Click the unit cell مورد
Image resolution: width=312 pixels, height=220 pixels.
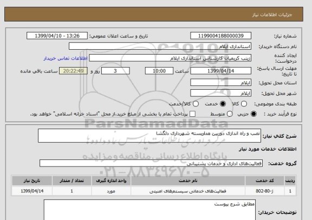111,191
